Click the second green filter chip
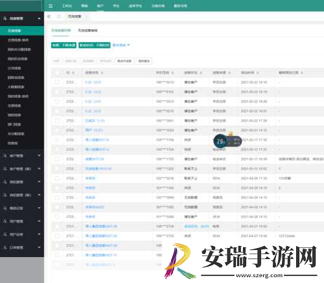 click(95, 45)
